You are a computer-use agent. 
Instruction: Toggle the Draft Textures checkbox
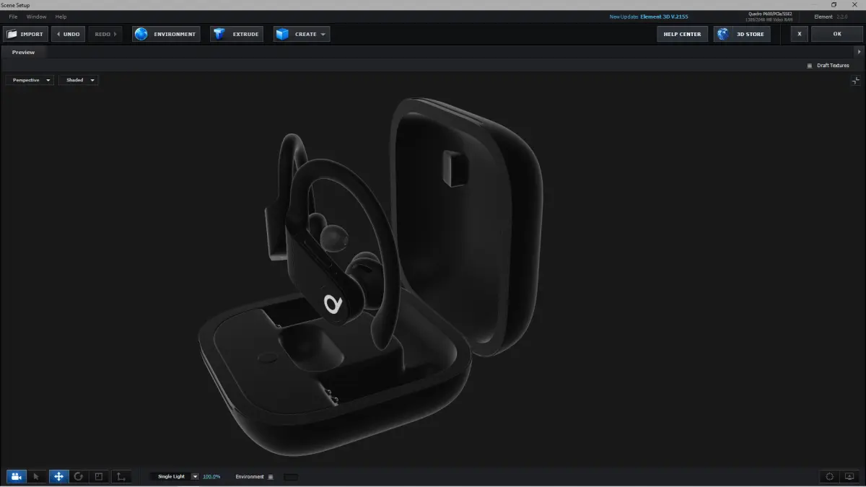(810, 66)
